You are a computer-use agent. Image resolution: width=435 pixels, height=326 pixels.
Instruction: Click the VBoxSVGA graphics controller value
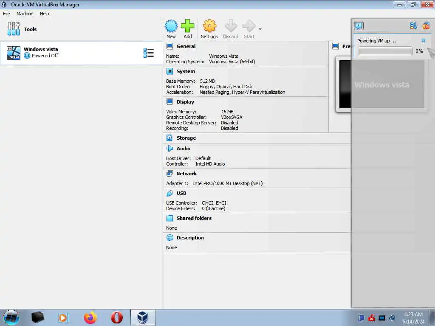coord(232,117)
